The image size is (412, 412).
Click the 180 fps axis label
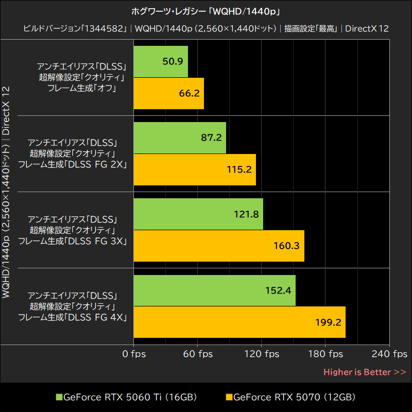(325, 354)
